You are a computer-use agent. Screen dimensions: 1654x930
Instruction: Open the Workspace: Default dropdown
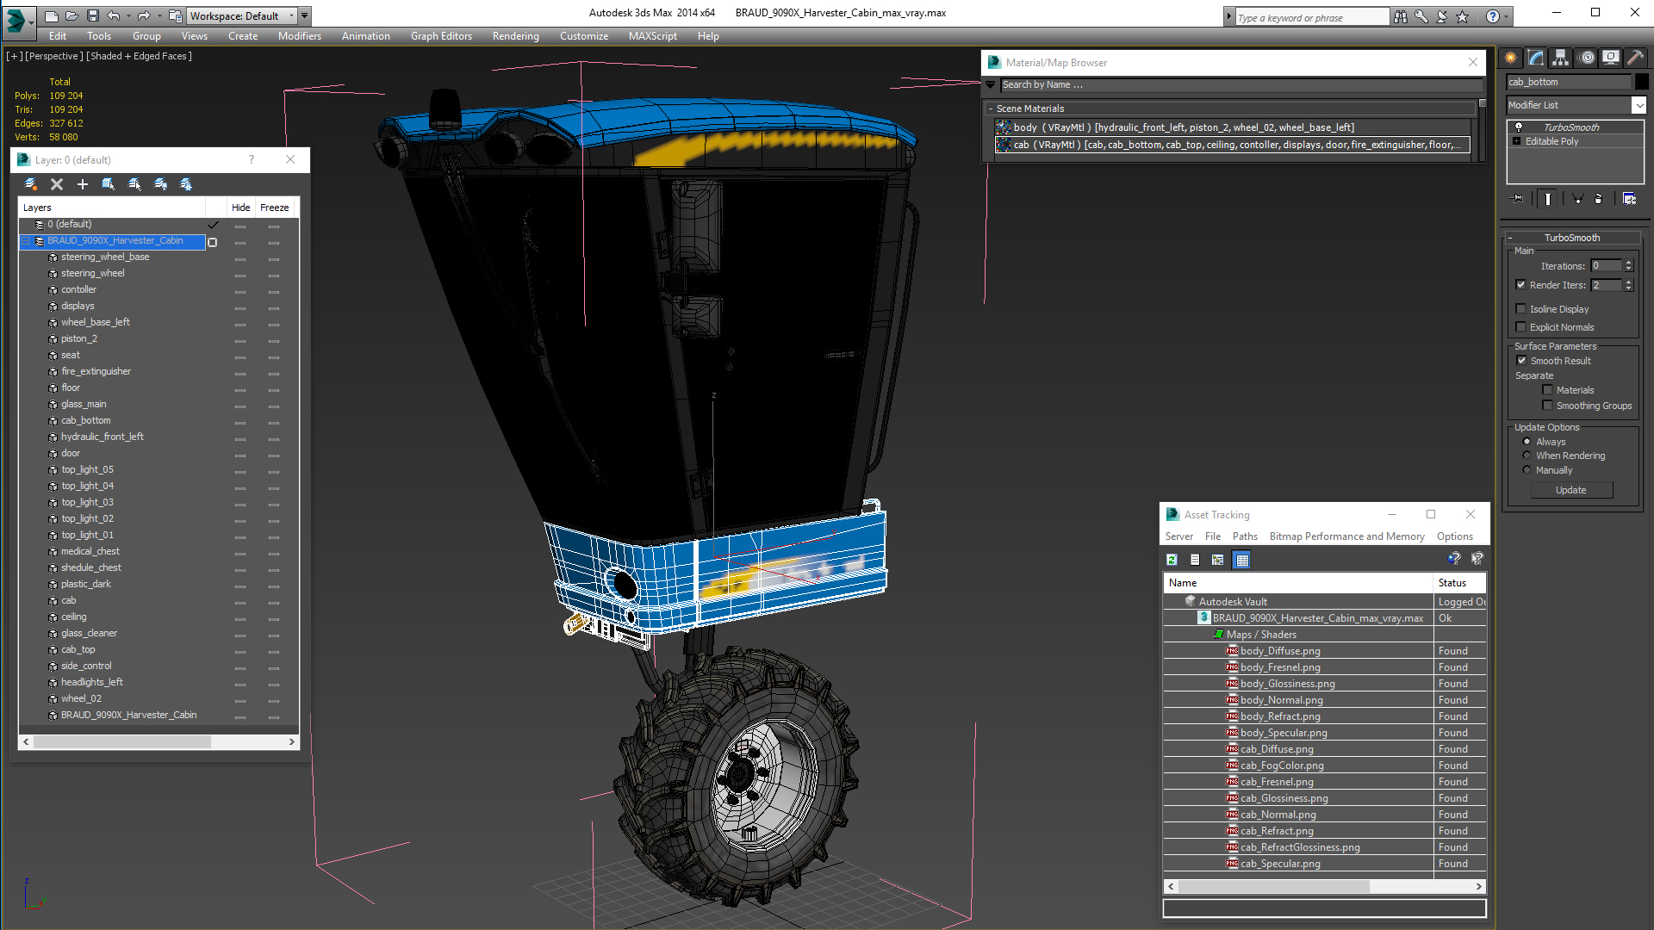(244, 15)
